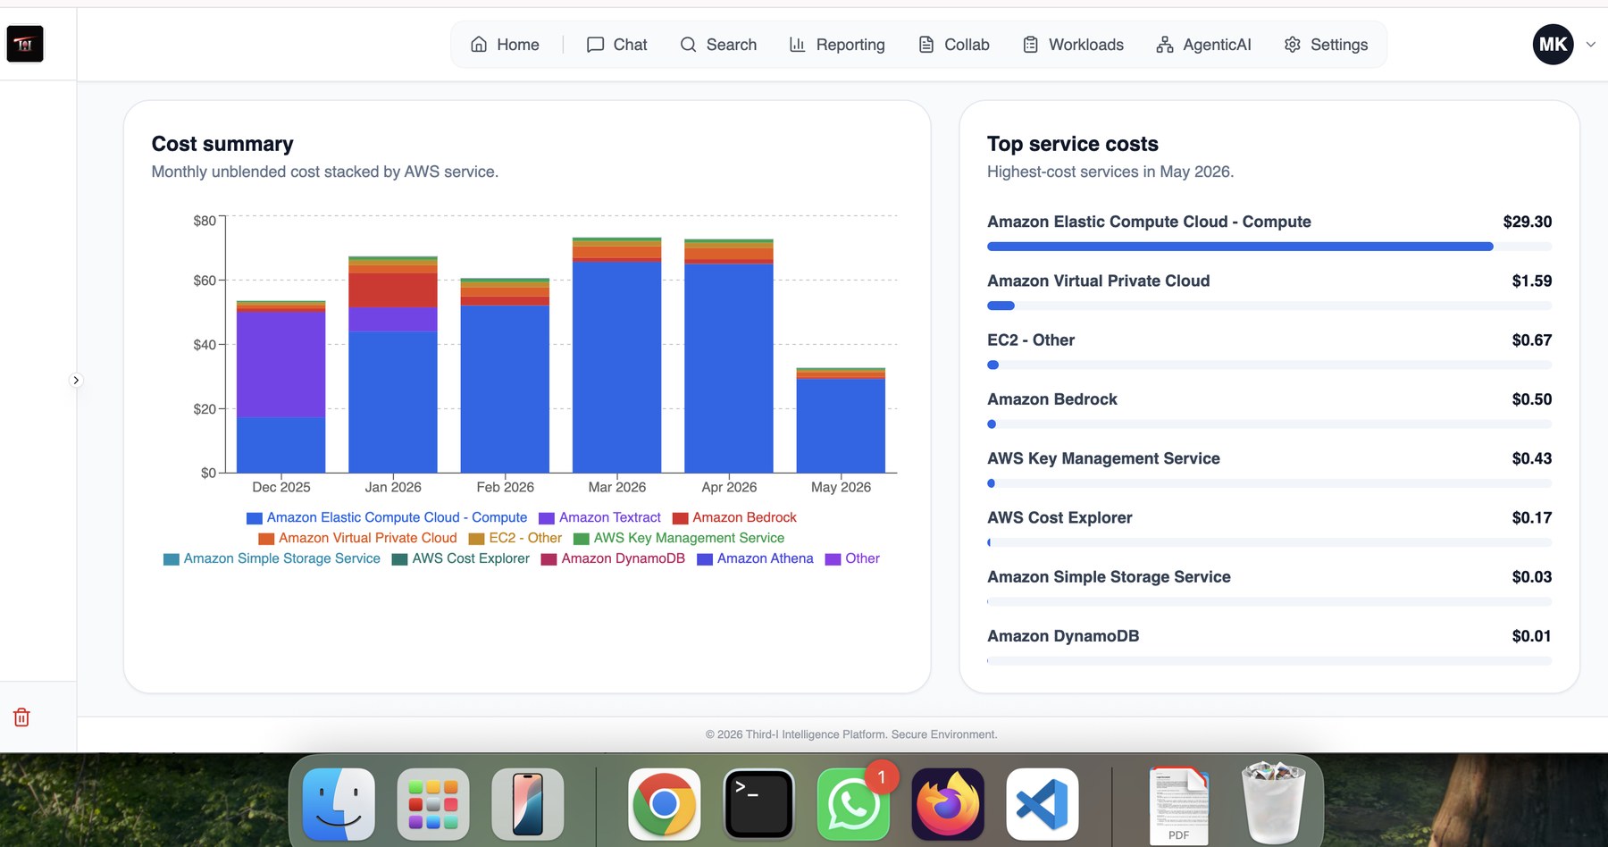Open the Settings nav item
The width and height of the screenshot is (1608, 847).
1326,45
